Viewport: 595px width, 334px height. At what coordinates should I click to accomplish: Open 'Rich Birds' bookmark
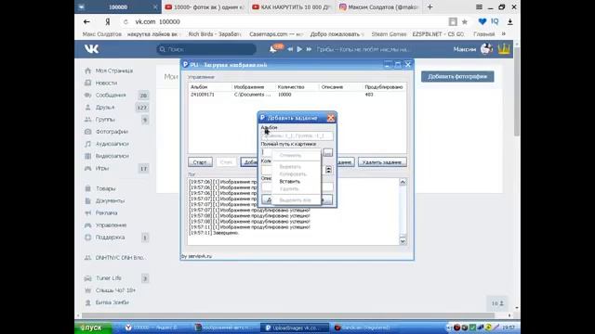215,34
